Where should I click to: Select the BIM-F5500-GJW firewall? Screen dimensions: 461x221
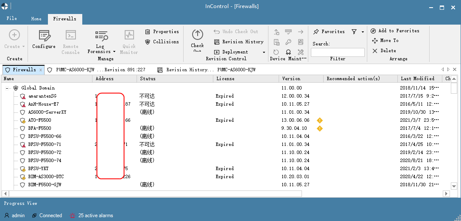coord(45,185)
